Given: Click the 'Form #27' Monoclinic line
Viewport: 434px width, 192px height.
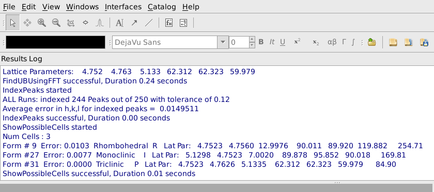Looking at the screenshot, I should (x=204, y=155).
